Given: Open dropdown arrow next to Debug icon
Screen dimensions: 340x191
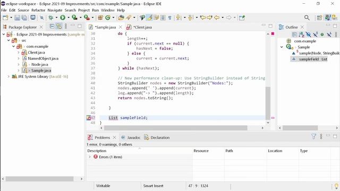Looking at the screenshot, I should click(56, 18).
